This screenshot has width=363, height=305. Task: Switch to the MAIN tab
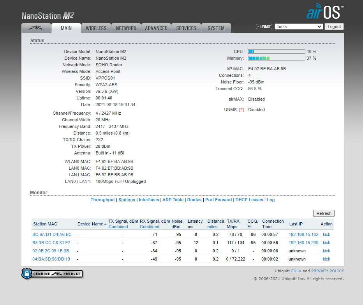pos(66,28)
